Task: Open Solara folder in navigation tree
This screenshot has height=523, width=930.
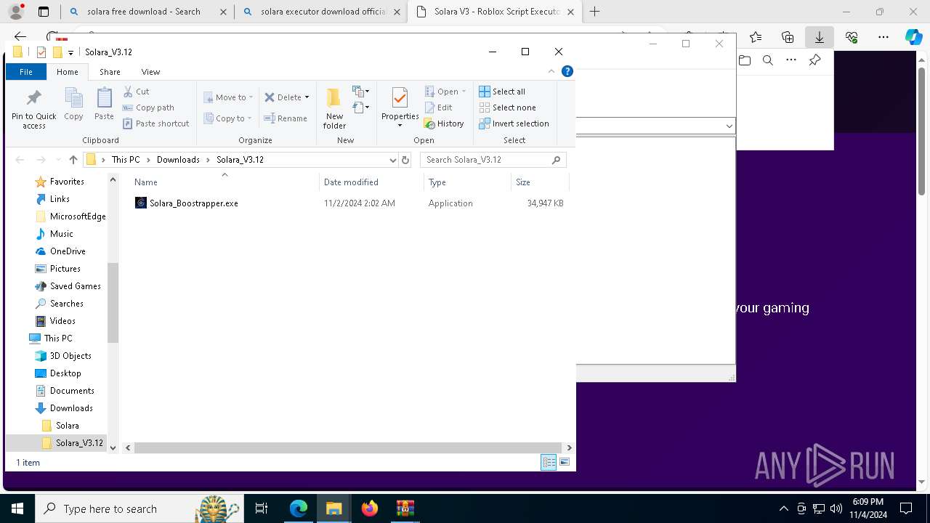Action: [x=67, y=426]
